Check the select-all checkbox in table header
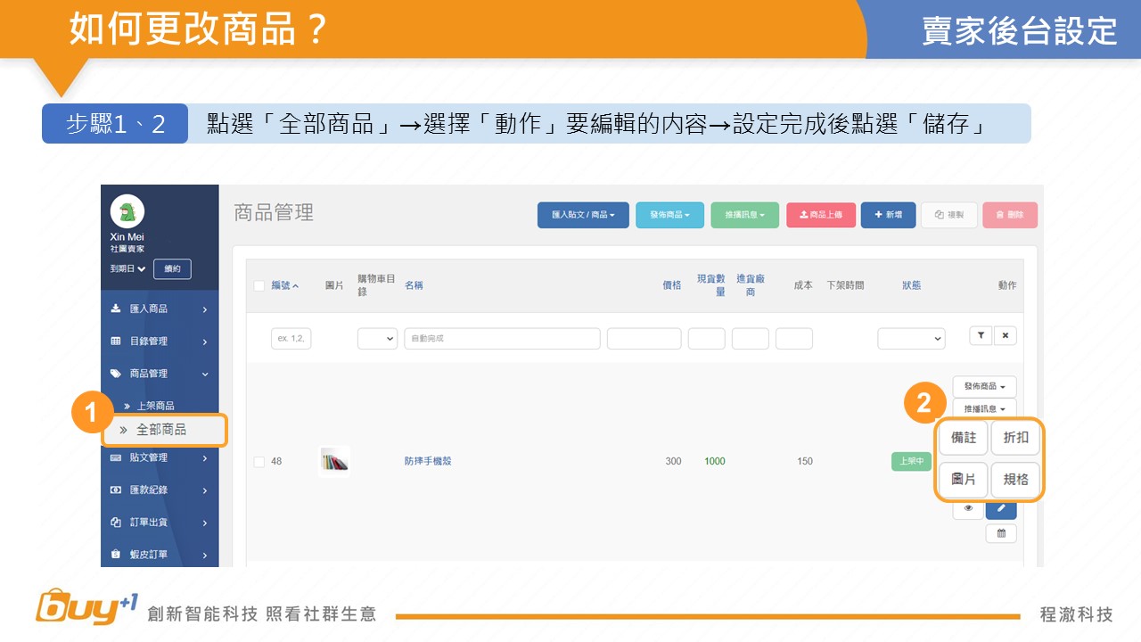The width and height of the screenshot is (1141, 642). tap(259, 285)
